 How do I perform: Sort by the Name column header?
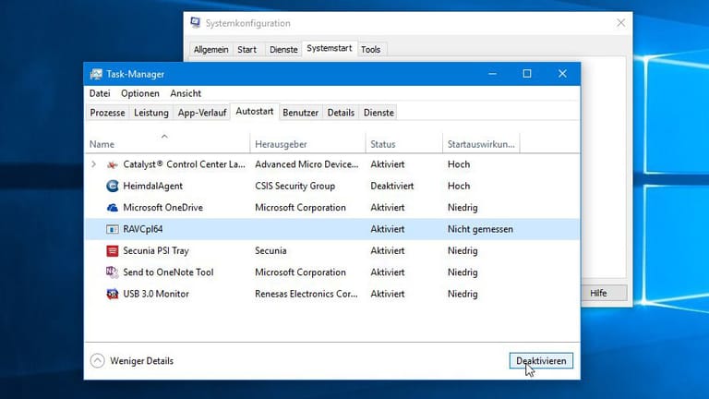coord(167,144)
